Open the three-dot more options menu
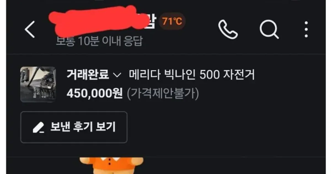Image resolution: width=331 pixels, height=174 pixels. [x=306, y=29]
